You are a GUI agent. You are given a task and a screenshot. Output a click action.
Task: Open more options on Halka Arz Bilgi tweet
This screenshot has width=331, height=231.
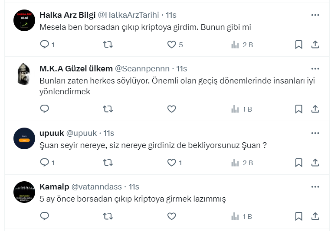pos(315,15)
